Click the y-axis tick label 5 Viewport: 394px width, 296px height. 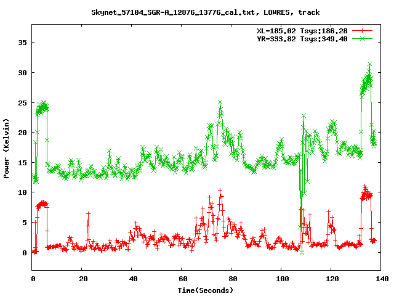pyautogui.click(x=25, y=223)
